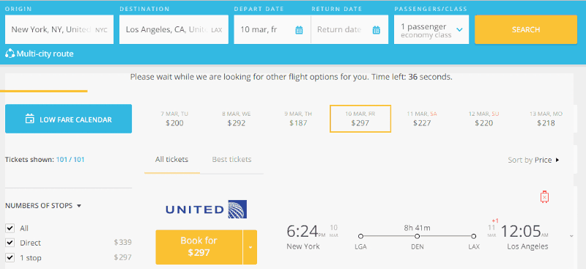Click the DEN stopover dot on route line
The width and height of the screenshot is (586, 269).
pos(417,236)
